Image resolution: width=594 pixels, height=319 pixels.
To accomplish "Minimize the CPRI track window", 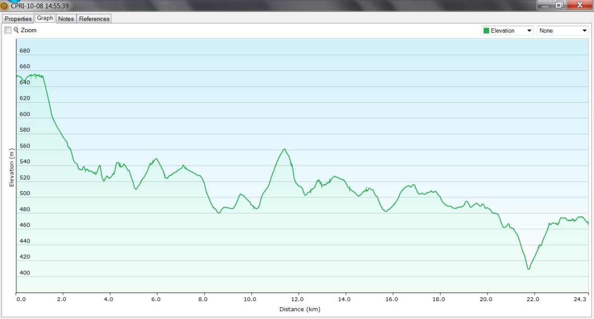I will pyautogui.click(x=545, y=5).
